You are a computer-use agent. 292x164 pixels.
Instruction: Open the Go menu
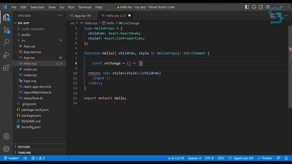click(x=62, y=7)
